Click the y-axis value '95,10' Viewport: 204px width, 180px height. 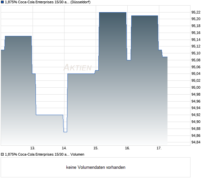pos(196,53)
